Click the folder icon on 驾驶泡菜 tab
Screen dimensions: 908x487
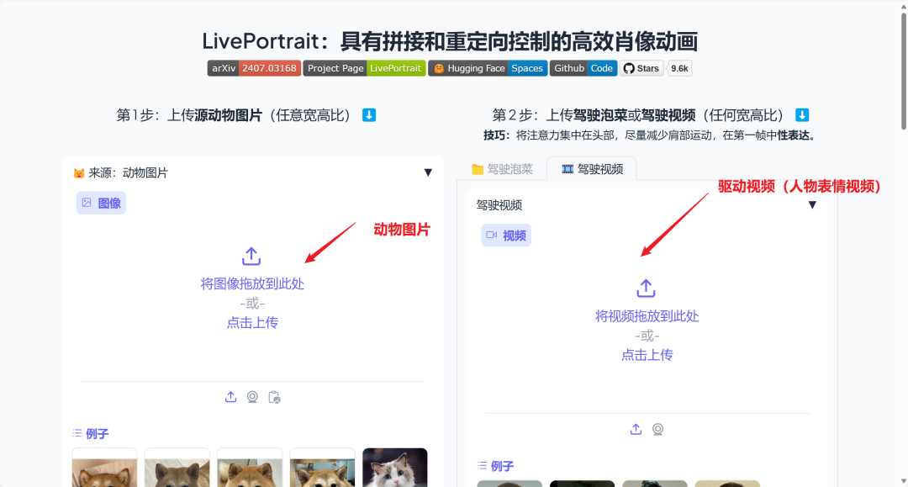(x=478, y=169)
